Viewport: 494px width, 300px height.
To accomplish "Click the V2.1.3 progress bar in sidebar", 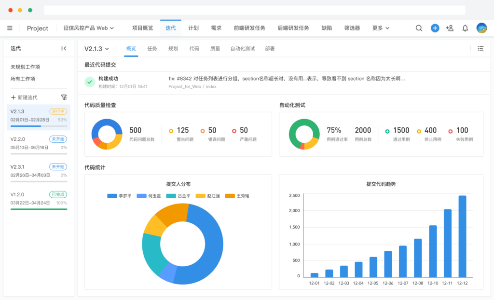I will pyautogui.click(x=38, y=125).
